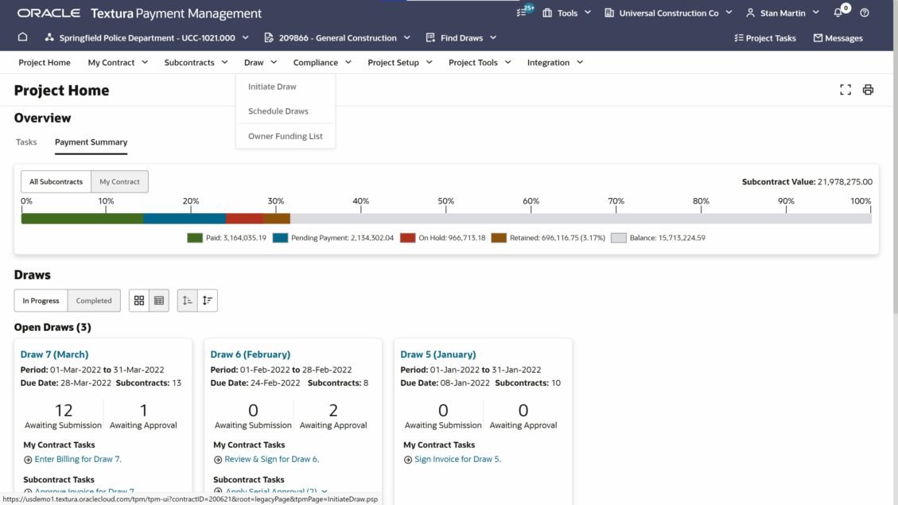Open the task checklist icon with 25+ badge
Viewport: 898px width, 505px height.
tap(523, 13)
